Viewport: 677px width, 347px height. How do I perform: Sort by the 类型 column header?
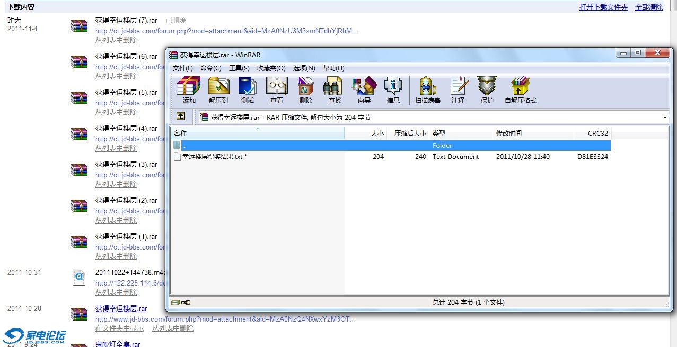461,134
